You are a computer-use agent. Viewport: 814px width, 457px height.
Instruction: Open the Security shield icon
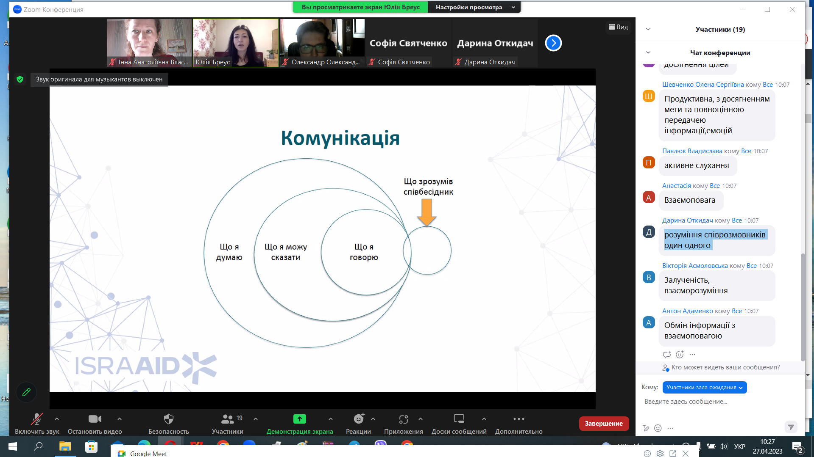point(168,419)
